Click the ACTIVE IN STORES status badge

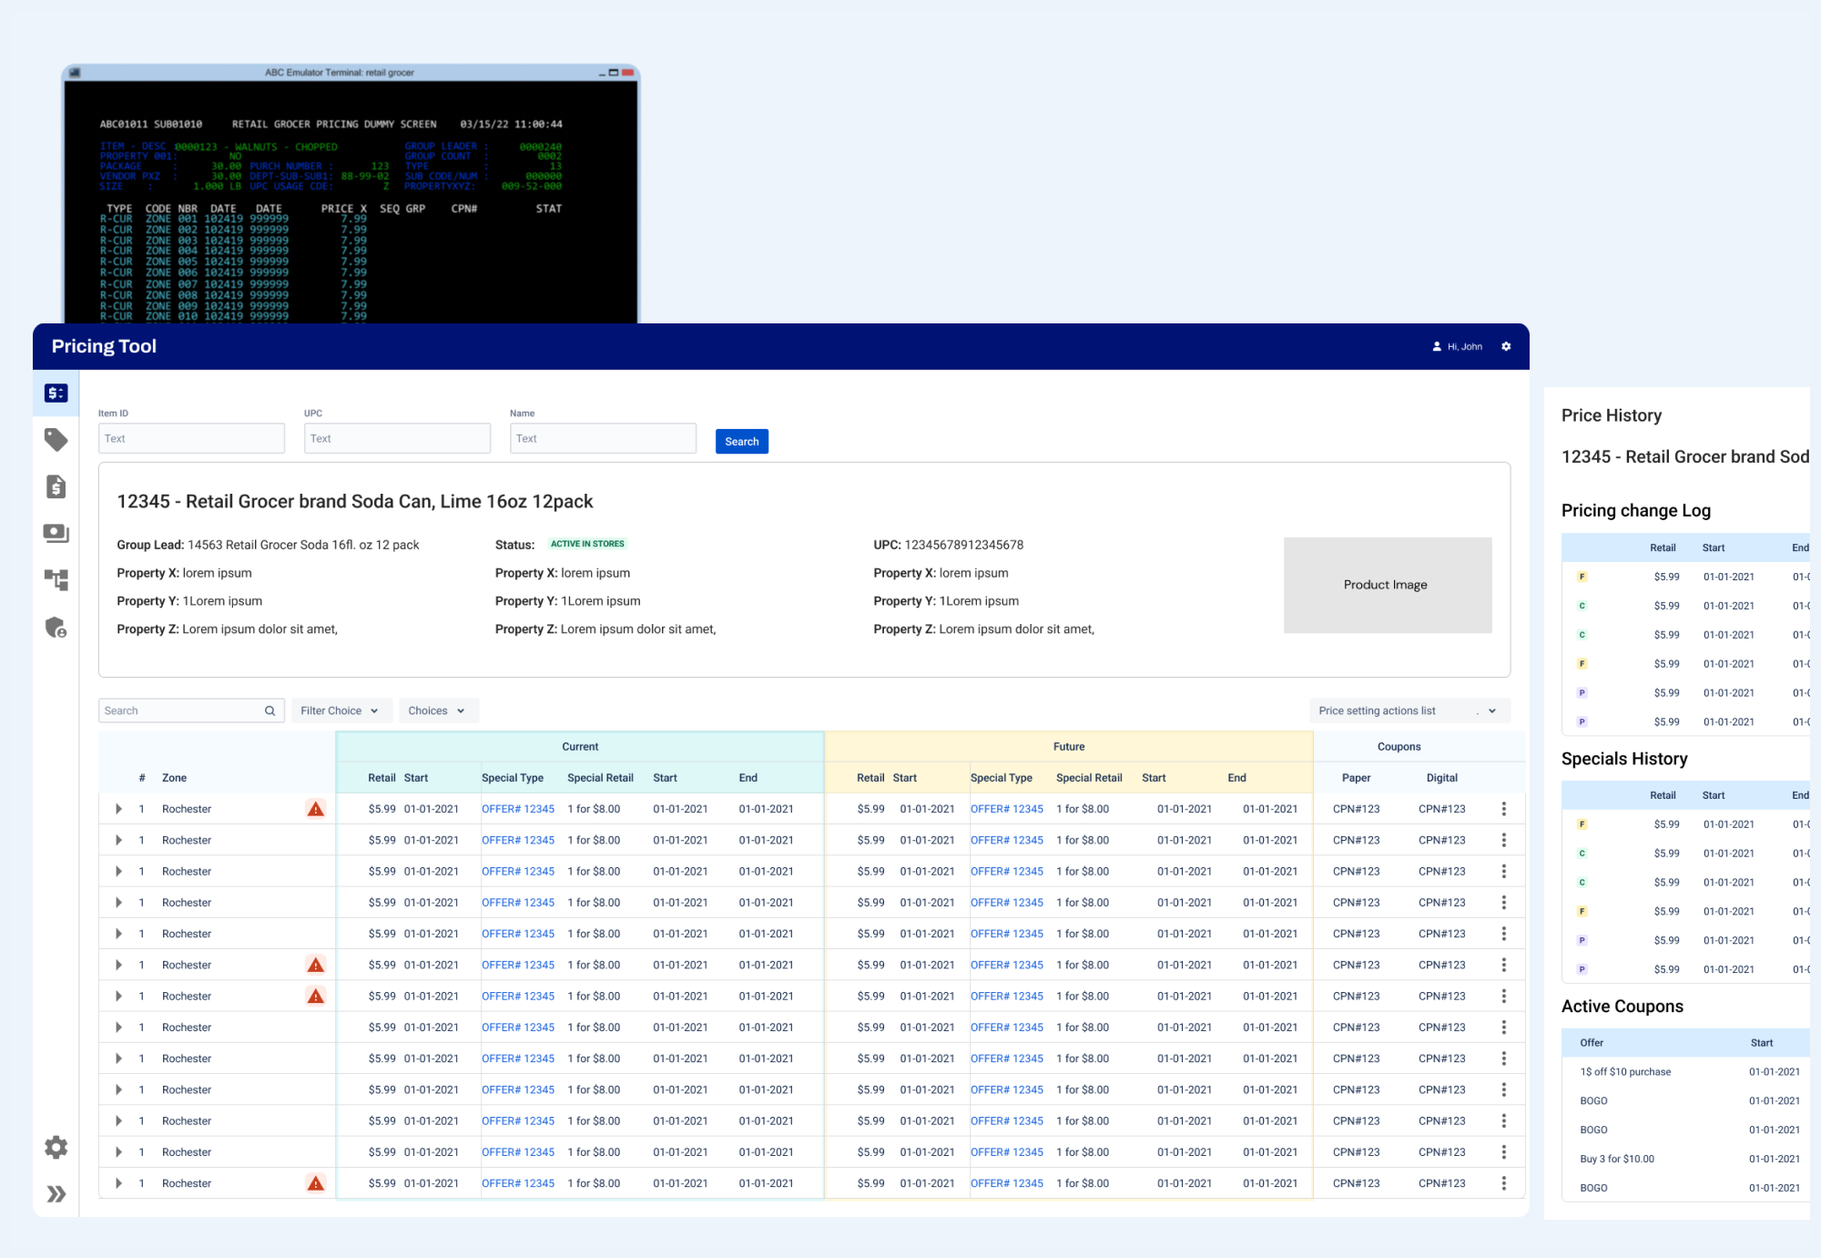tap(587, 544)
